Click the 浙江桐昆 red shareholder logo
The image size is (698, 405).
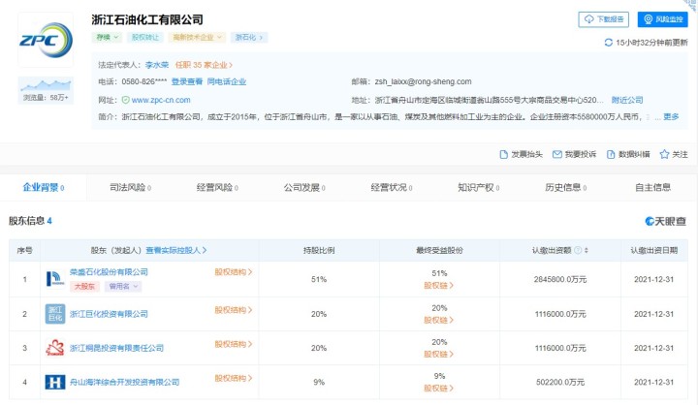[55, 348]
